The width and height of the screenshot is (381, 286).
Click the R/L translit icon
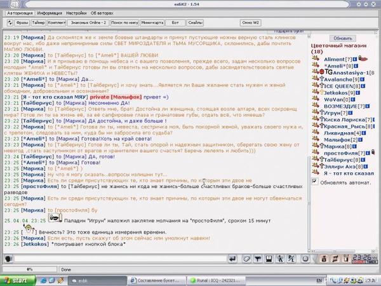pyautogui.click(x=291, y=259)
